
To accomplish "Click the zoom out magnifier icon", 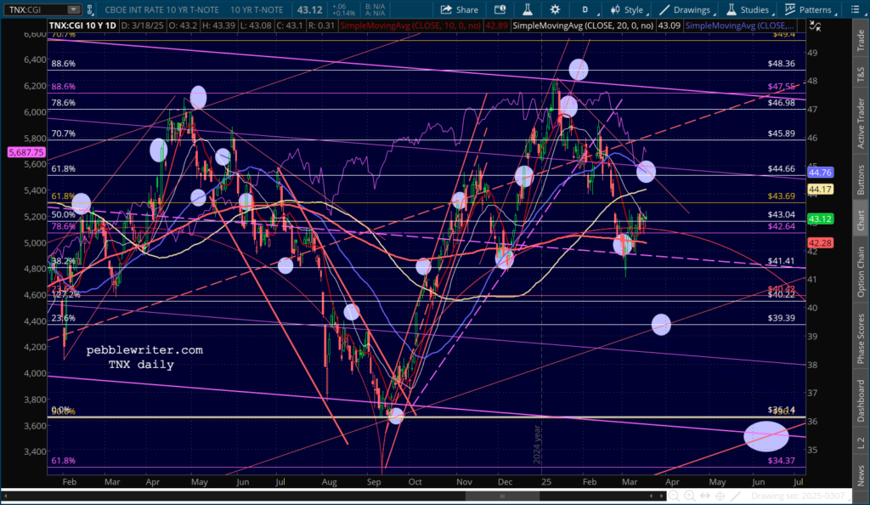I will (x=674, y=496).
